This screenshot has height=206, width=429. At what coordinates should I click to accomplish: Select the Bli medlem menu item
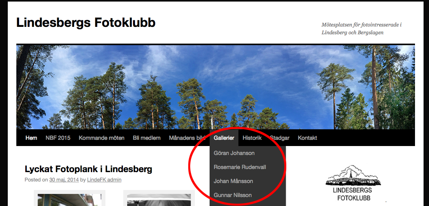147,138
